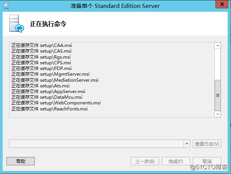Click the title 准备单个 Standard Edition Server
The height and width of the screenshot is (174, 231).
point(115,6)
